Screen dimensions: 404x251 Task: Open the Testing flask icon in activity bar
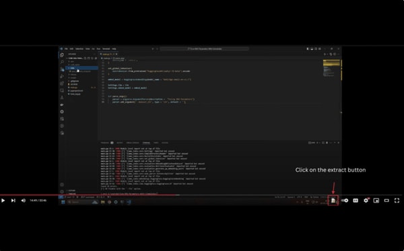click(62, 98)
